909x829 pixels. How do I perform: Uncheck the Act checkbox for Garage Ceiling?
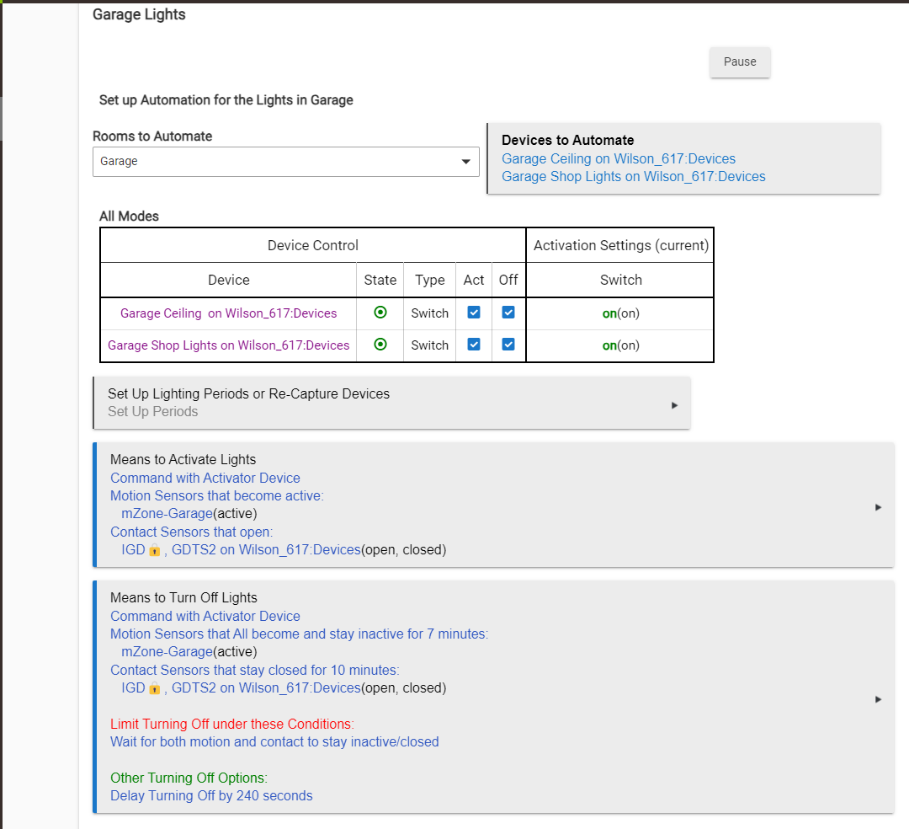(473, 312)
